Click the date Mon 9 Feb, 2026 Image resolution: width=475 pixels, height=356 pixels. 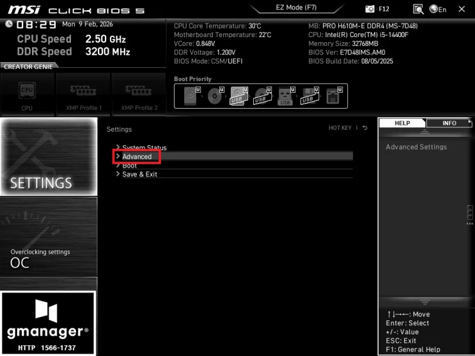87,24
